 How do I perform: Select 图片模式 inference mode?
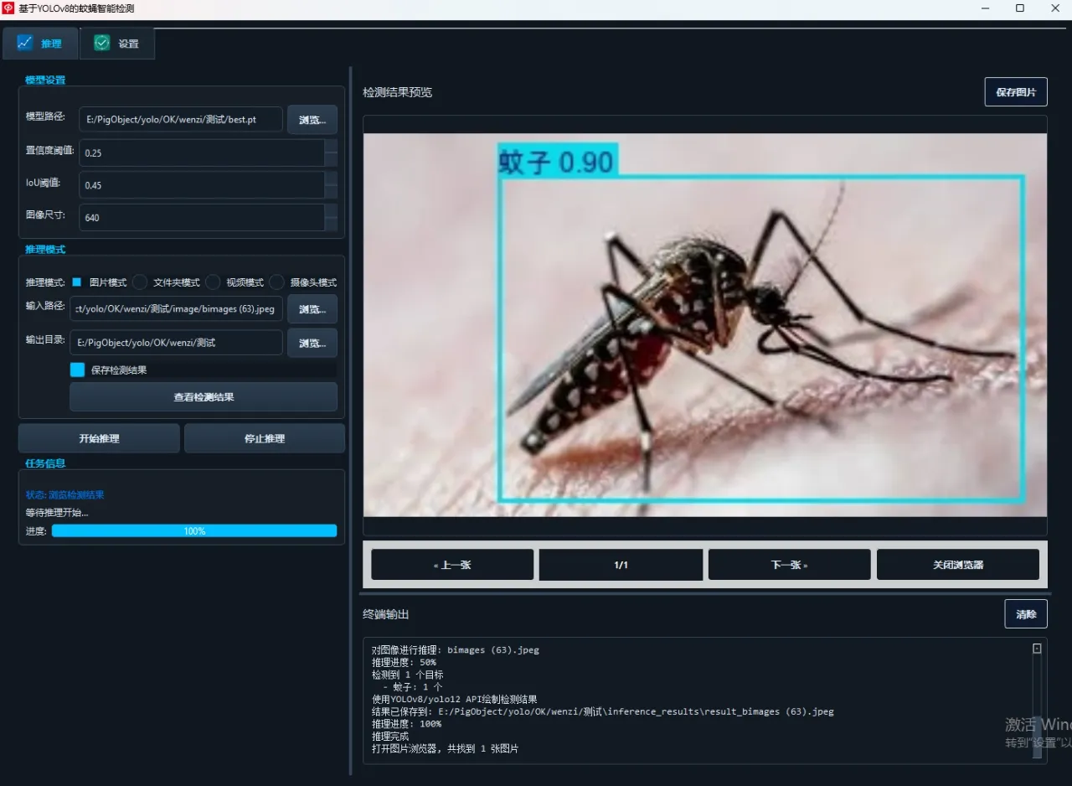76,282
